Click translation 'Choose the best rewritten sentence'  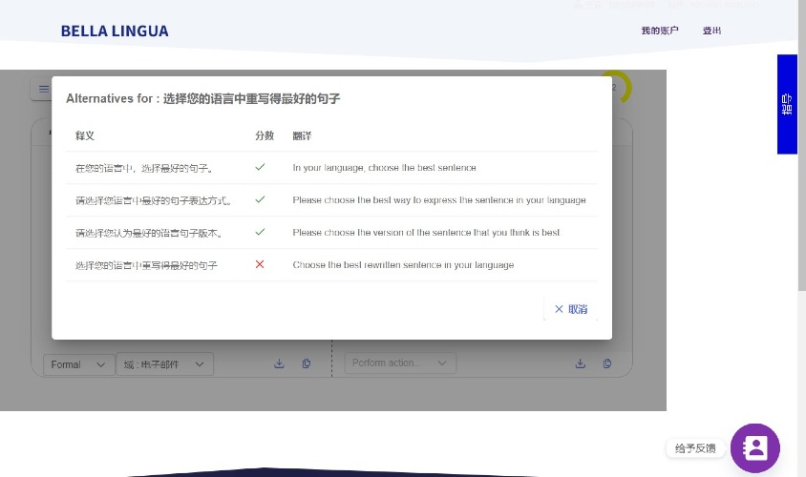404,264
